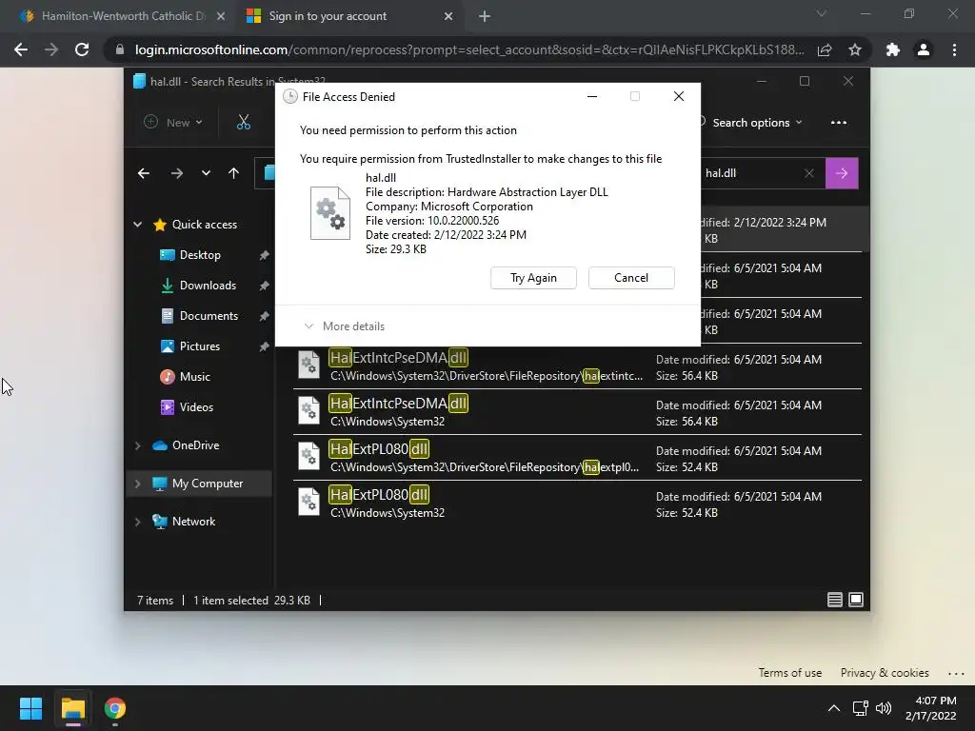The width and height of the screenshot is (975, 731).
Task: Click the hal.dll file icon in the dialog
Action: [330, 212]
